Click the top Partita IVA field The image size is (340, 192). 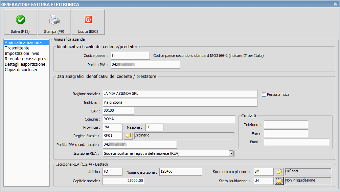tap(145, 65)
